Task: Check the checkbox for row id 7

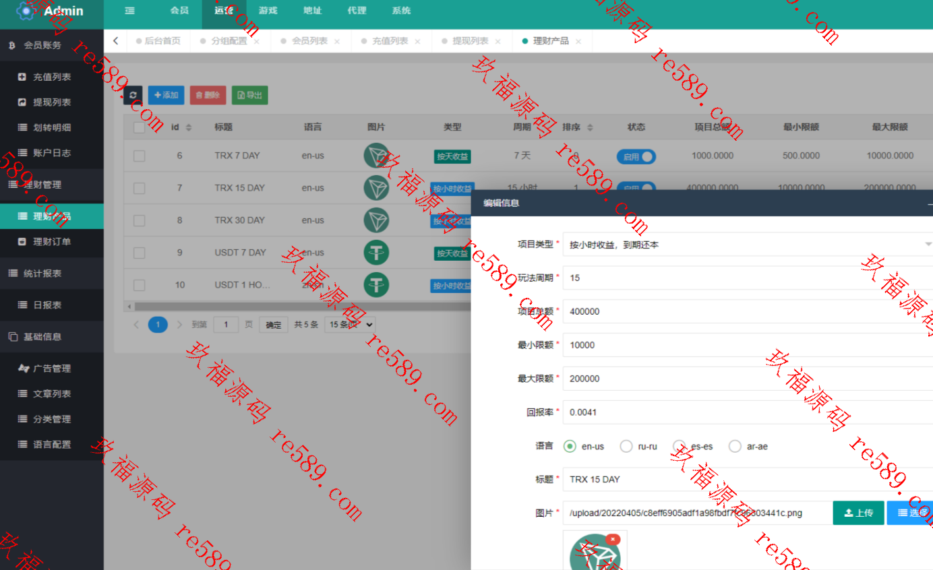Action: coord(139,188)
